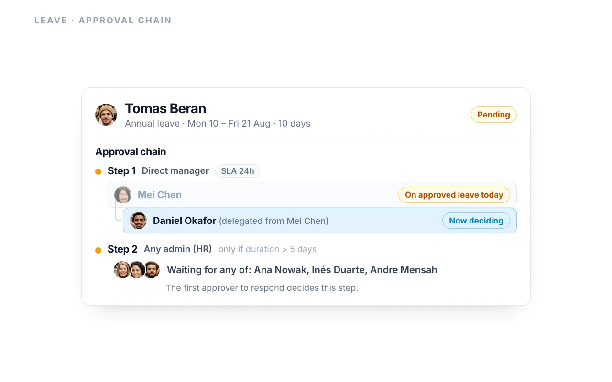The height and width of the screenshot is (382, 612).
Task: Click the Step 1 label
Action: pos(121,171)
